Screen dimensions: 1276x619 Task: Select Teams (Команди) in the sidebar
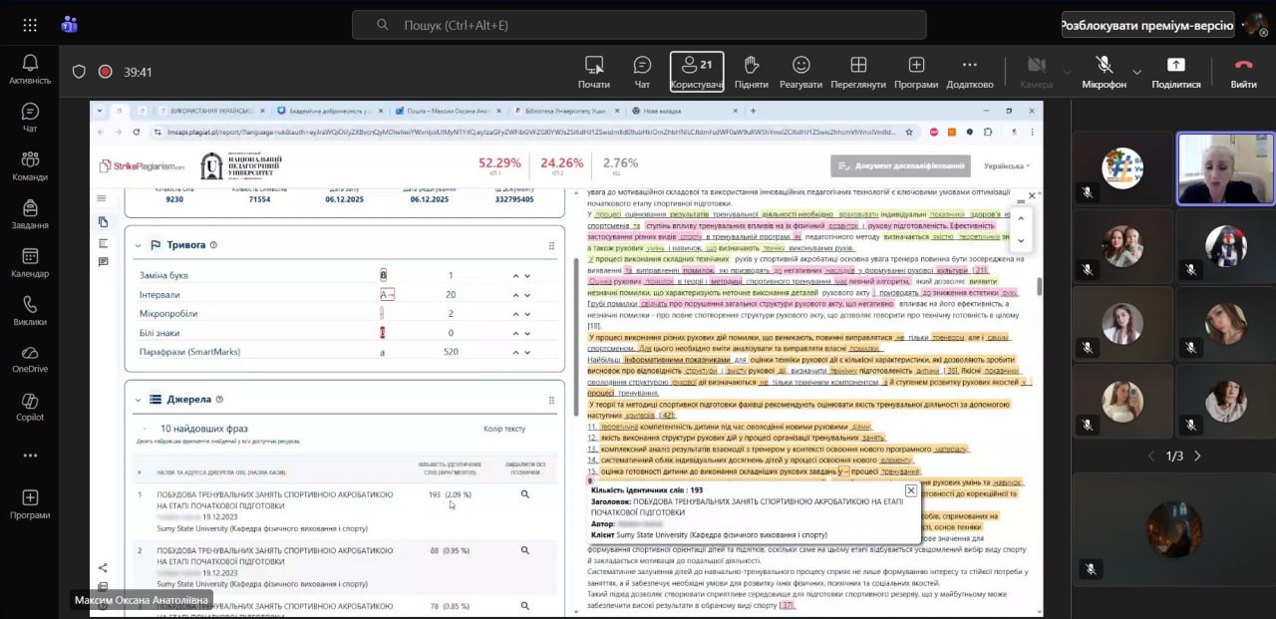point(30,165)
